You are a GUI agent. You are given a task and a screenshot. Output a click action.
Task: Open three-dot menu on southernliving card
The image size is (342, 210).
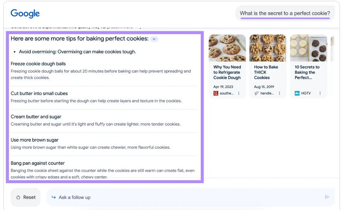pos(239,93)
